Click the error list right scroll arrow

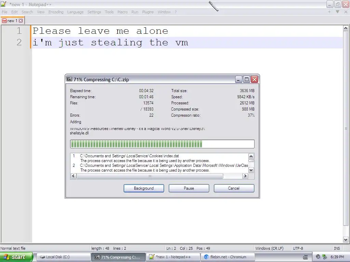pos(245,176)
